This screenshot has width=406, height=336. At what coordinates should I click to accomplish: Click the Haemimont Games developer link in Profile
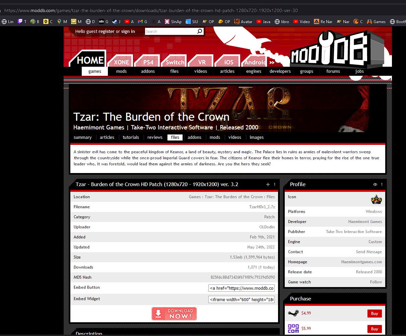[365, 222]
